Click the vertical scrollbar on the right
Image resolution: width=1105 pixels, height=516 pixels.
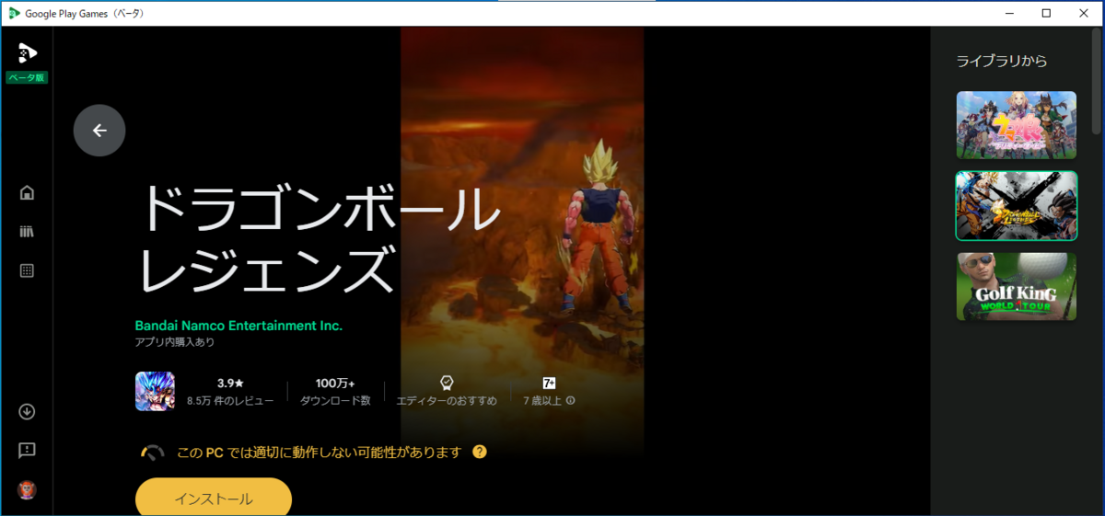[1096, 83]
